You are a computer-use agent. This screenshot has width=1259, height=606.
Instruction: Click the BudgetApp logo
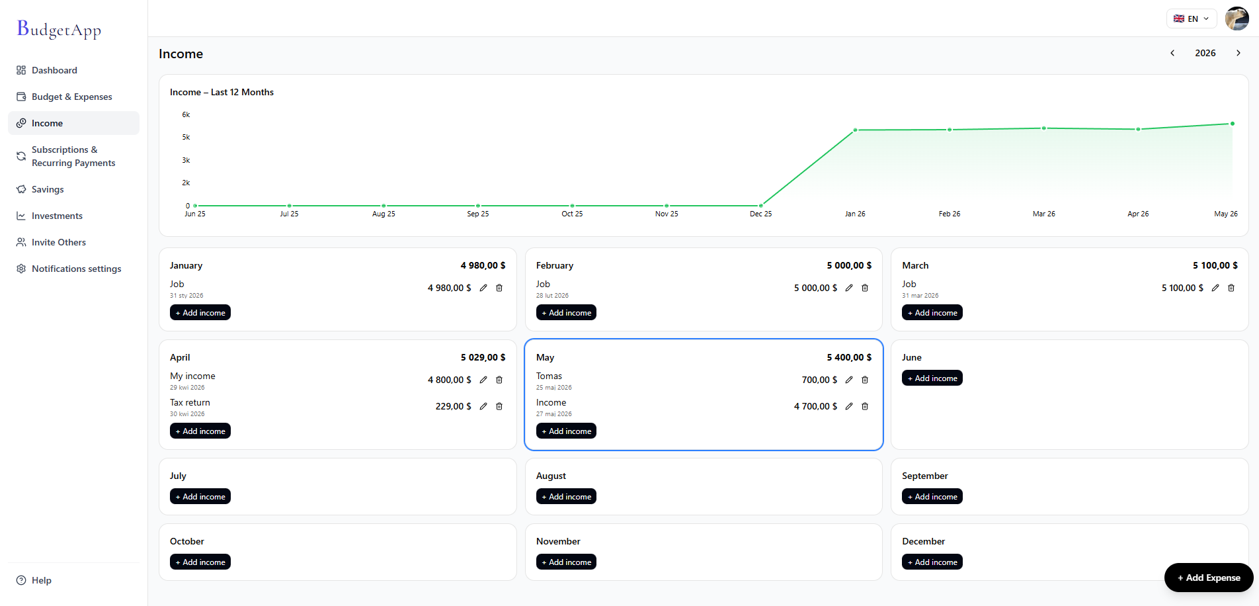59,29
